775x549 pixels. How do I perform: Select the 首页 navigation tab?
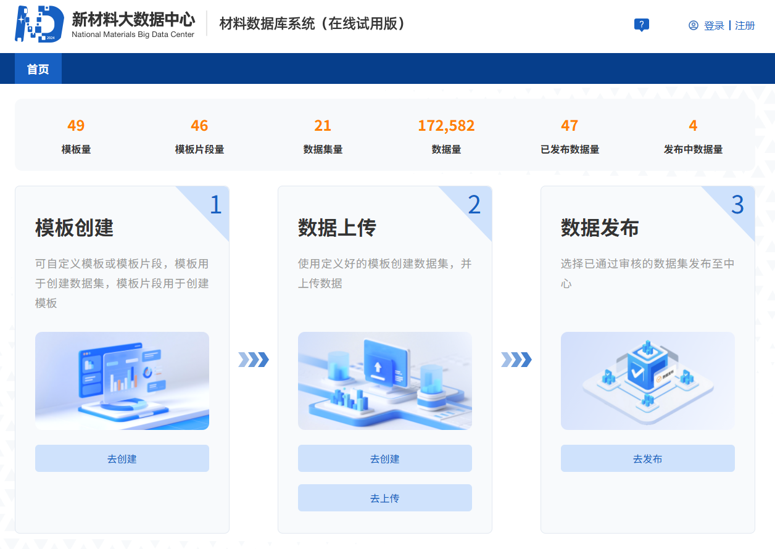pos(38,69)
